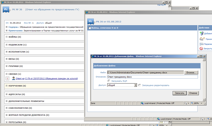Click the Описание text field
Viewport: 212px width, 126px height.
coord(152,77)
